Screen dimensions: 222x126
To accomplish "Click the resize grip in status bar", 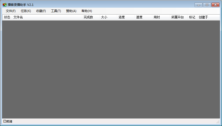I will (218, 122).
